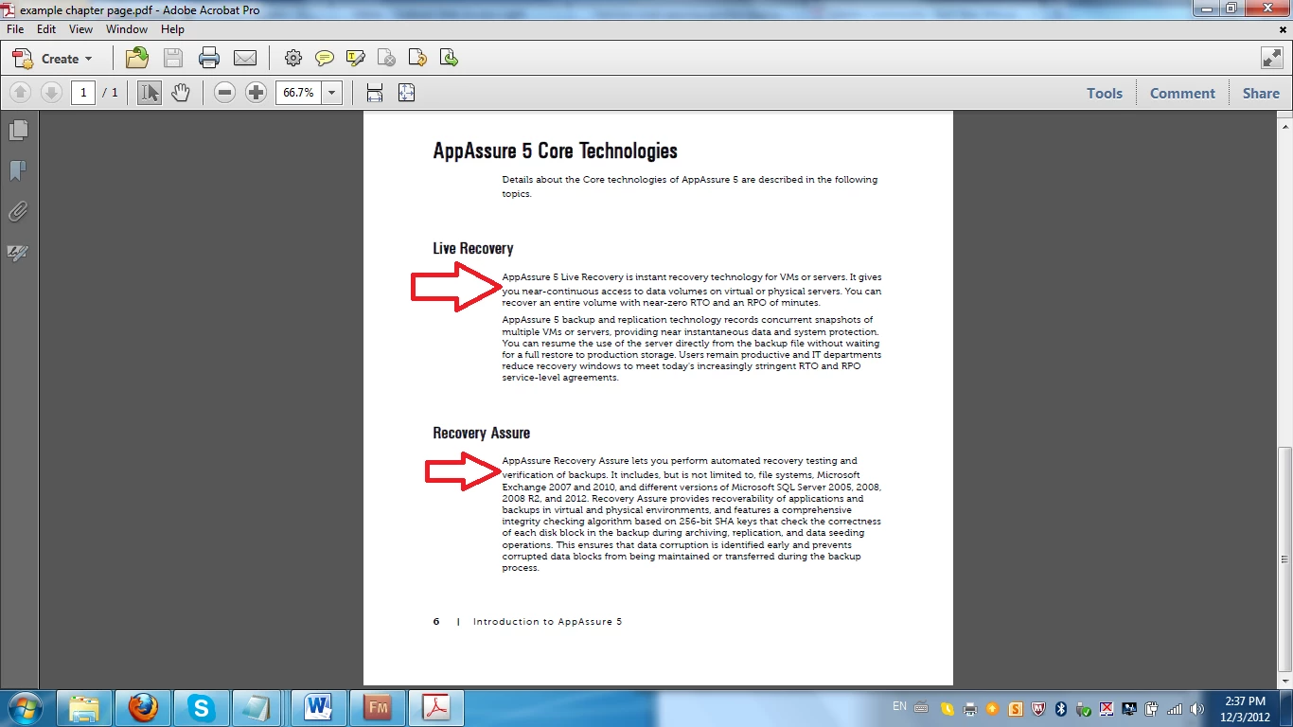Screen dimensions: 1293x727
Task: Click the network signal tray icon
Action: [x=1175, y=708]
